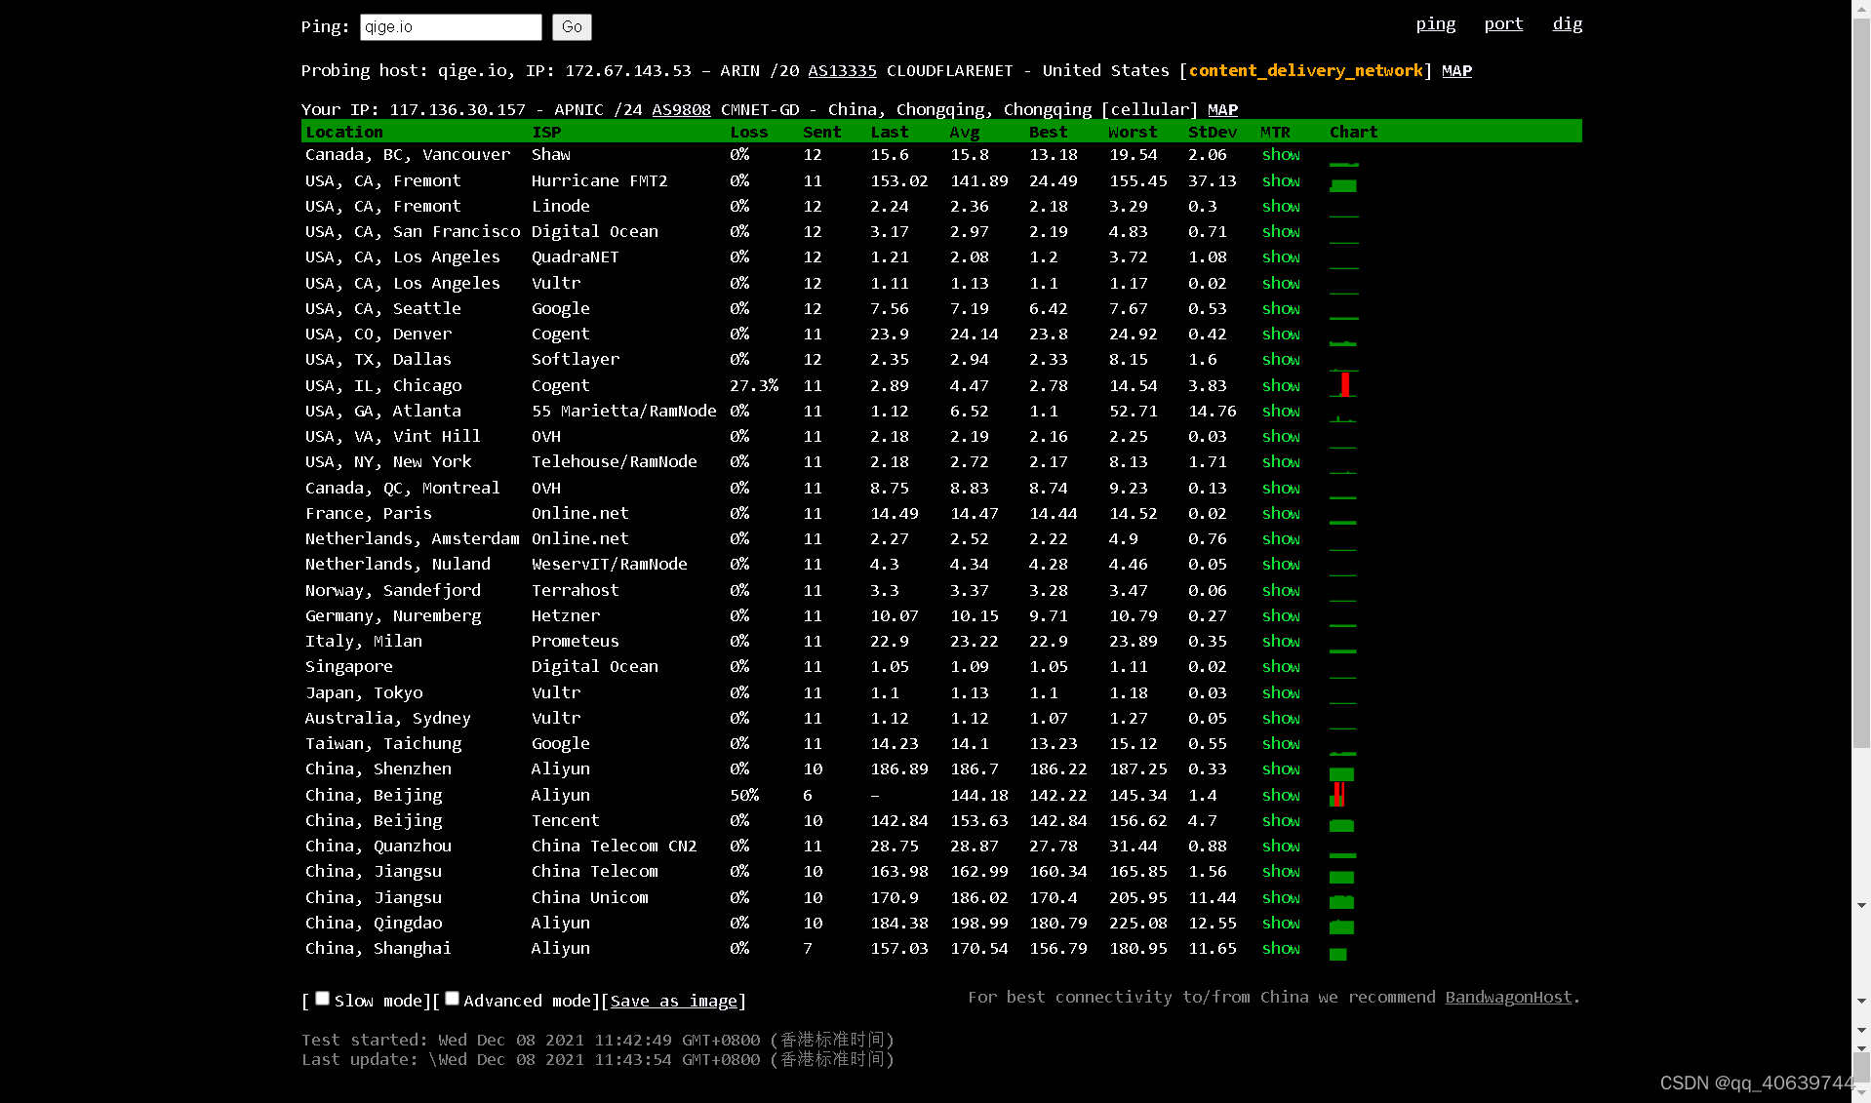Show MTR for Vint Hill OVH row
The height and width of the screenshot is (1103, 1871).
point(1281,436)
